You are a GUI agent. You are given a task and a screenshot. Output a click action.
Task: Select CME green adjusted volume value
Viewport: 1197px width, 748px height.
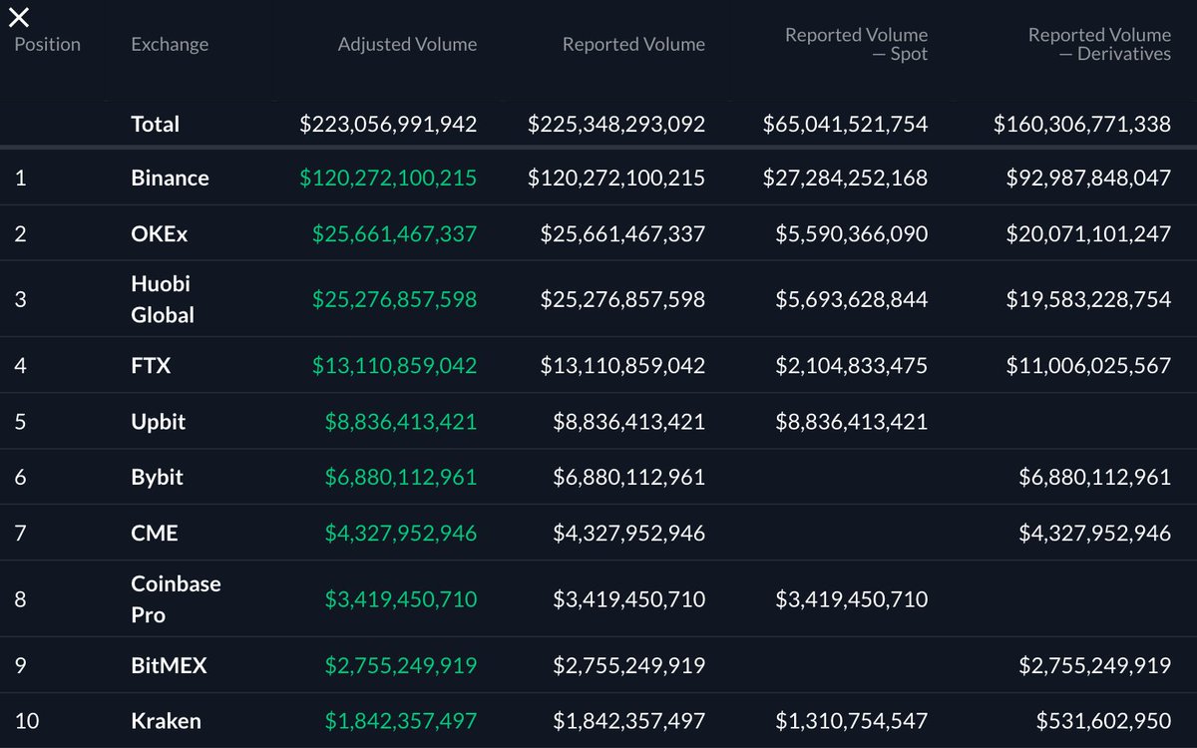(x=400, y=534)
